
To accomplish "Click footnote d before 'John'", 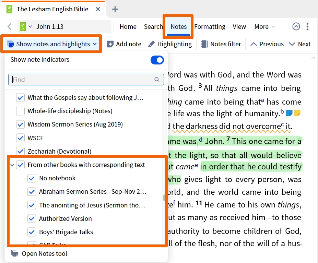I will 201,139.
